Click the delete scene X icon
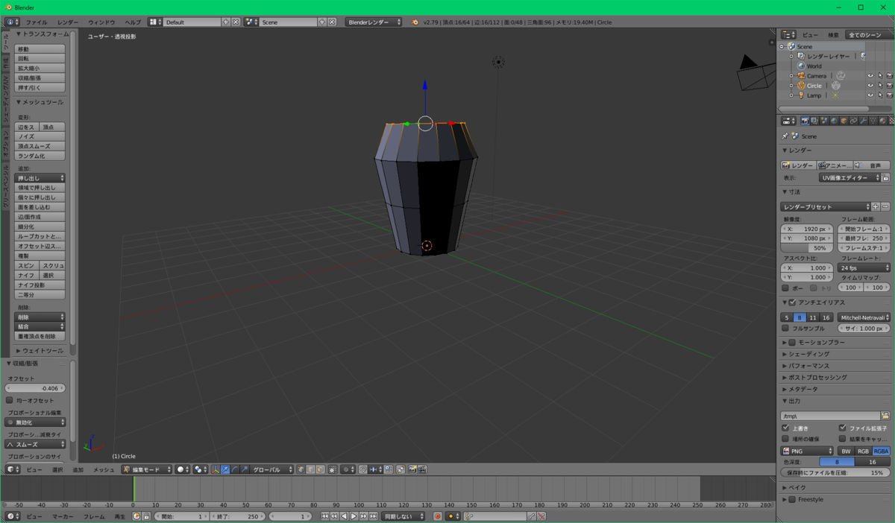Viewport: 895px width, 523px height. (333, 22)
